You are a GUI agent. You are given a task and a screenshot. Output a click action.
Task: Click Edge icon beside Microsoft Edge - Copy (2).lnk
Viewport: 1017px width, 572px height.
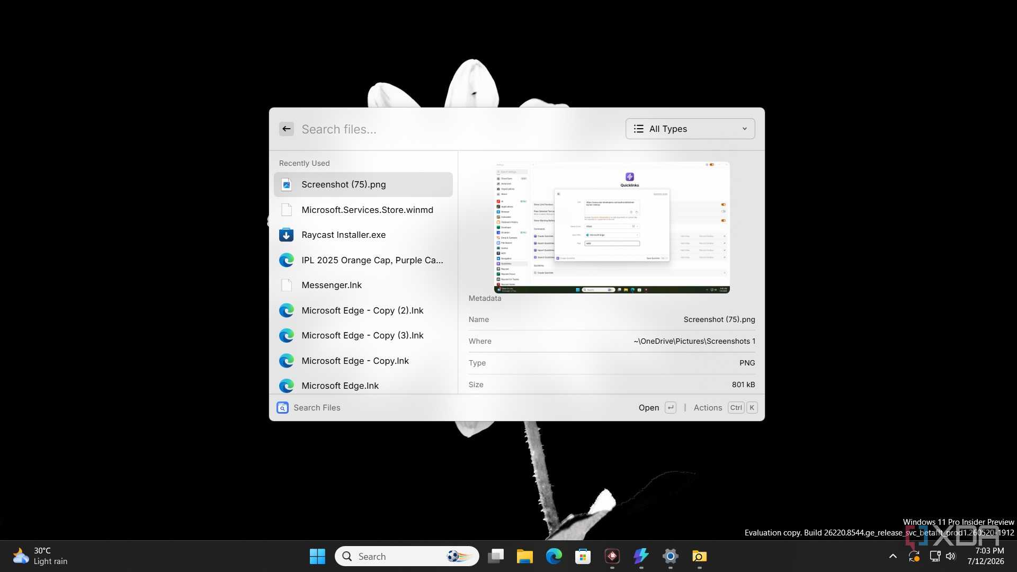point(287,310)
